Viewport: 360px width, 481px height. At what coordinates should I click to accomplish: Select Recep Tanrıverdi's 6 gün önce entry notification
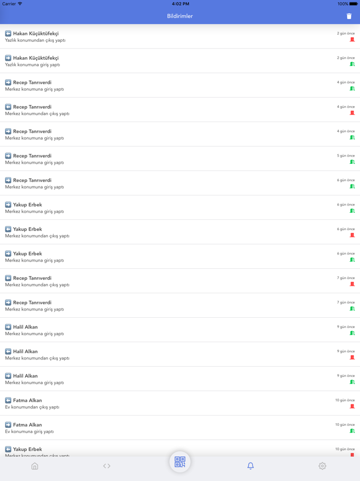(x=154, y=183)
